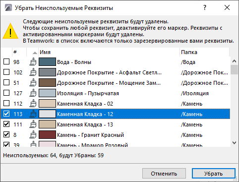Click the sort arrow column header

coord(33,52)
